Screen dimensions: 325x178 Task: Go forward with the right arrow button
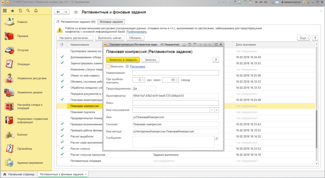coord(66,12)
